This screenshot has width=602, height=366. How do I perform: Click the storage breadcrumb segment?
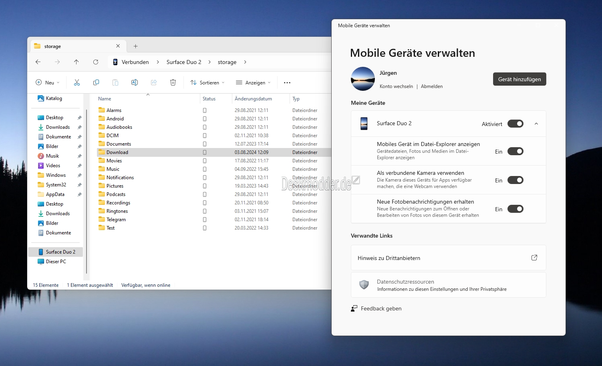coord(227,62)
